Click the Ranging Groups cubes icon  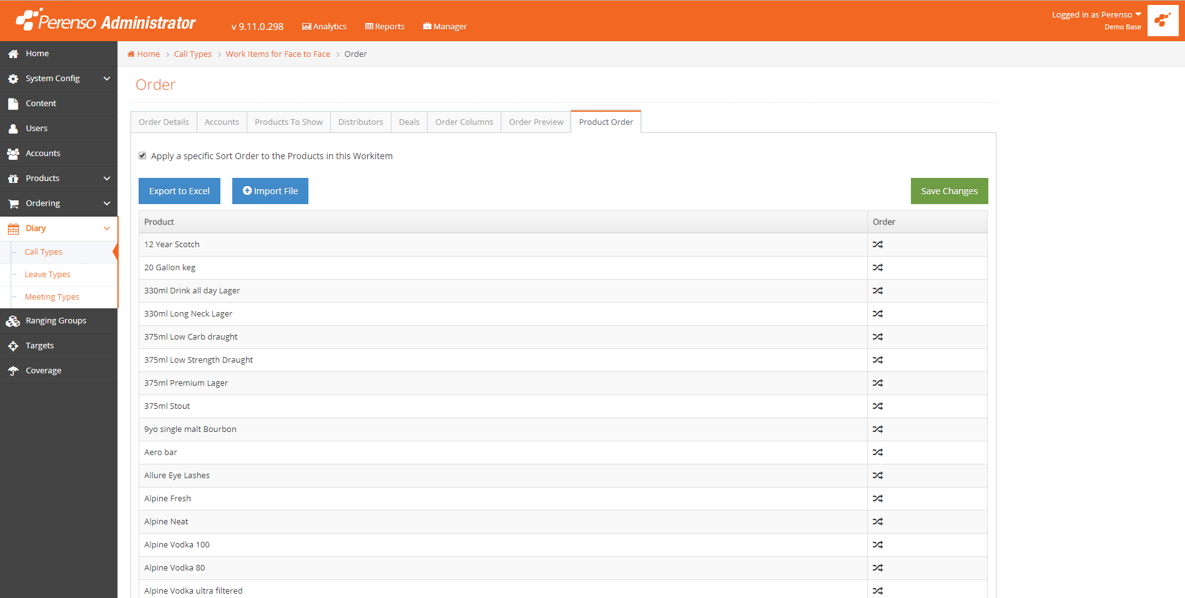[13, 321]
